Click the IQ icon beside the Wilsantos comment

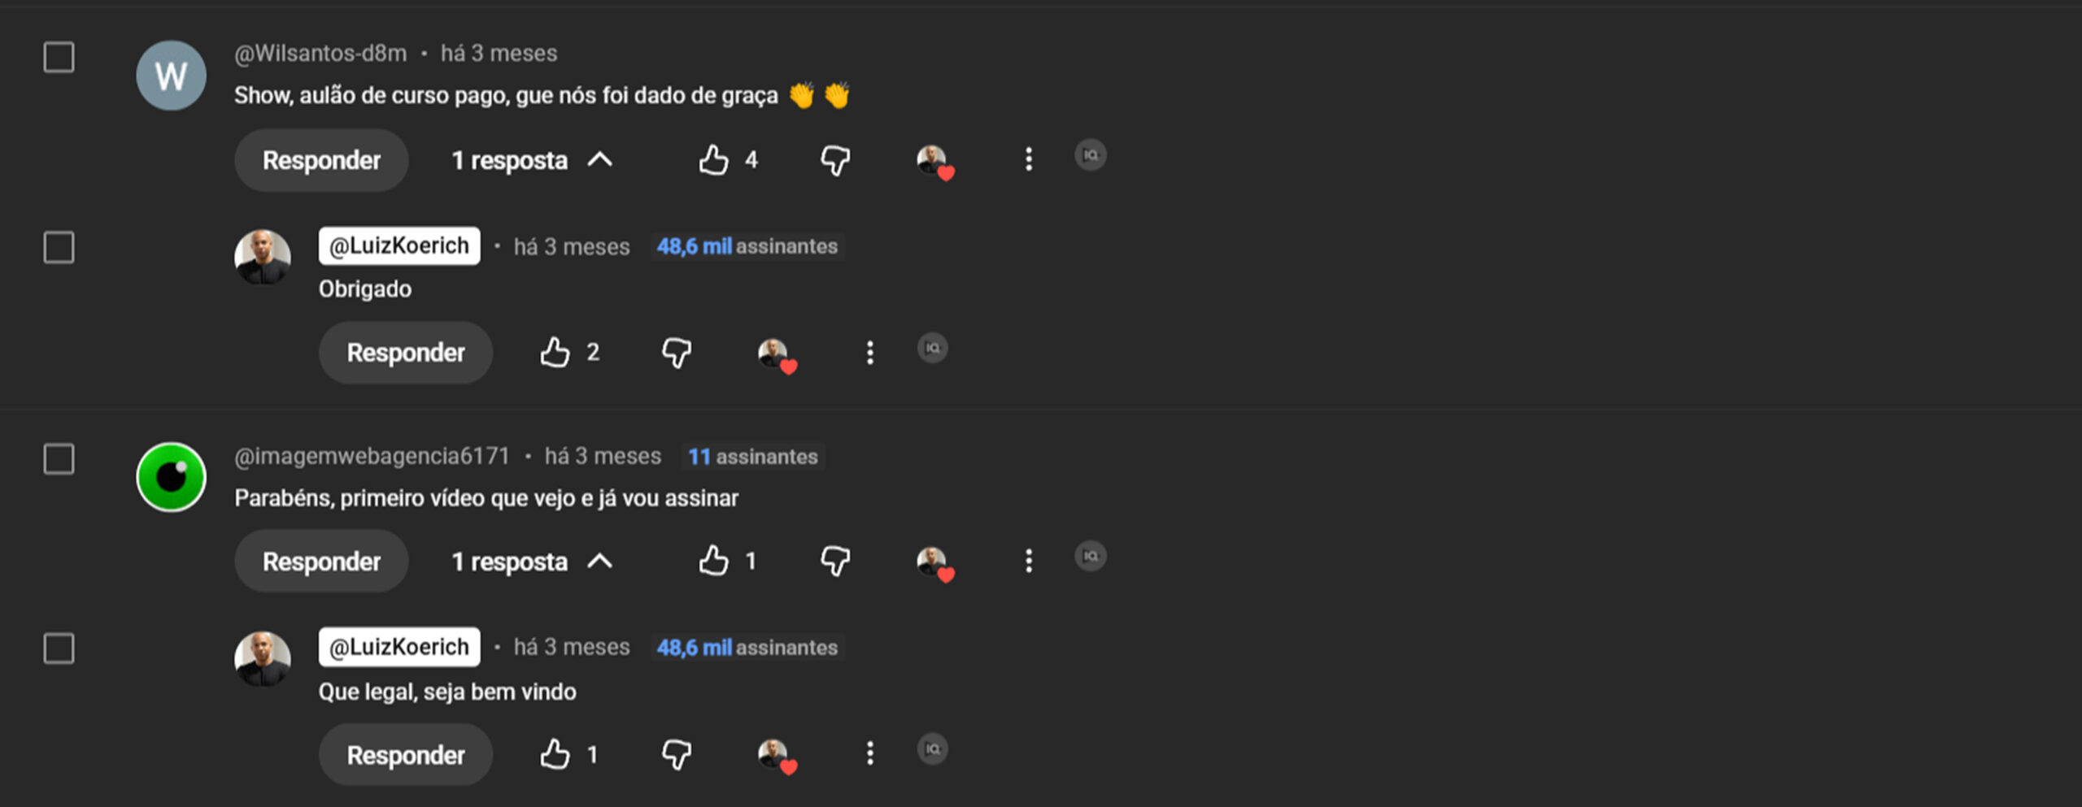(1091, 154)
